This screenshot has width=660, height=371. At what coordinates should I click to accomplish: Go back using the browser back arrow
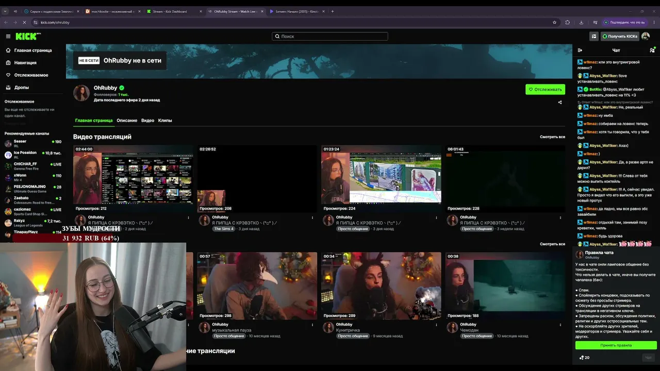[x=6, y=22]
